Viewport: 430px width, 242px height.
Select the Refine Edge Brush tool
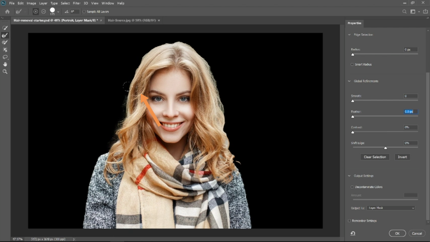pyautogui.click(x=5, y=35)
